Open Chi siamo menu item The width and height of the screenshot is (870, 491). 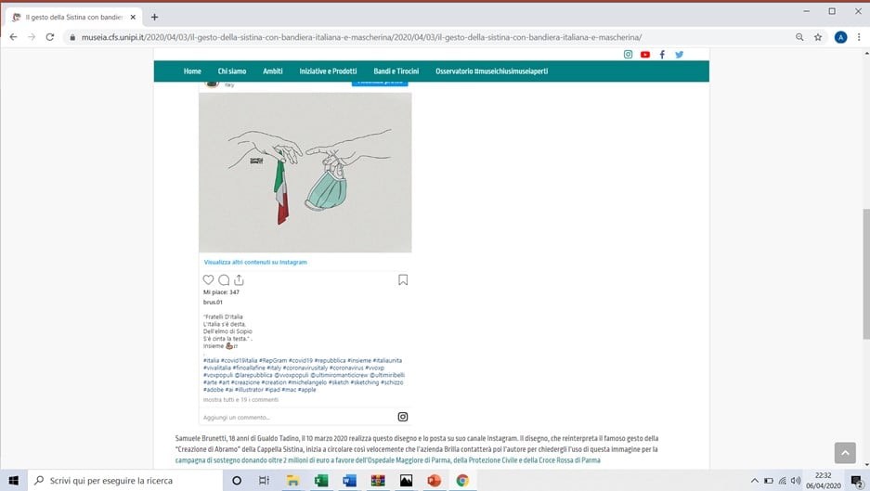coord(232,71)
